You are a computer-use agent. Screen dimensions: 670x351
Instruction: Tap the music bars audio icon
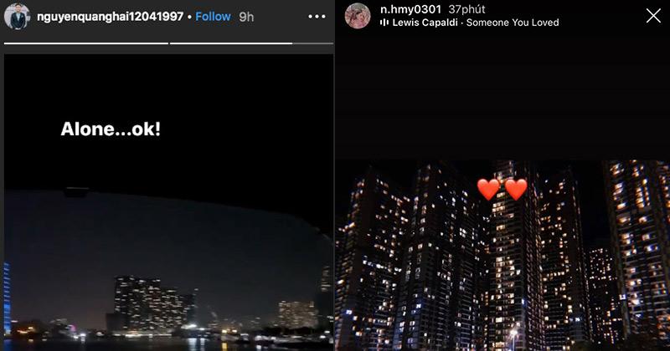tap(384, 23)
